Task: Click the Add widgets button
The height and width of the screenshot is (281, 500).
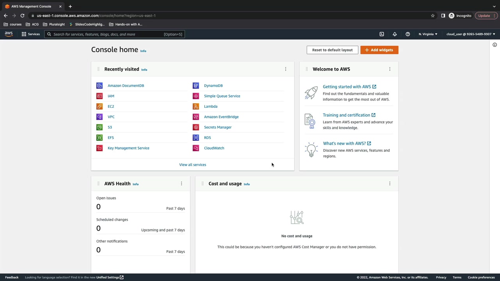Action: coord(379,50)
